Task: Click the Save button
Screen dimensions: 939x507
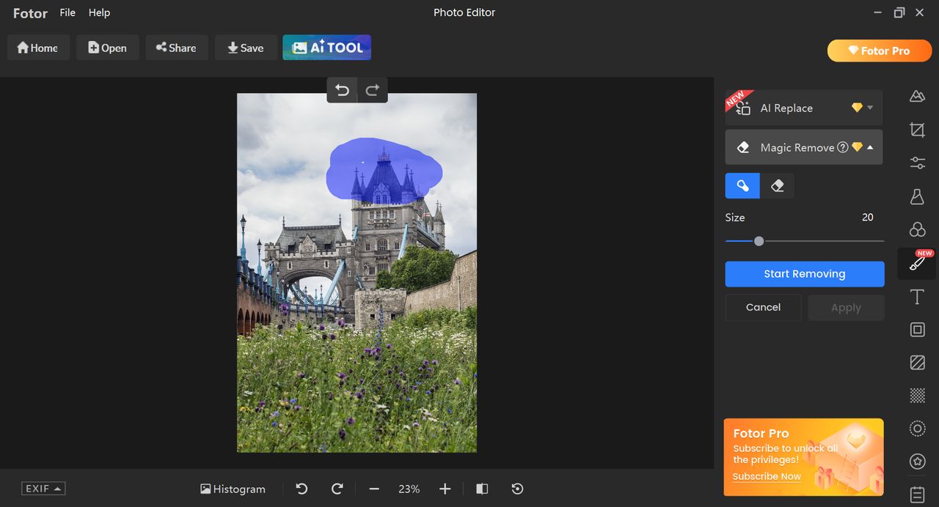Action: point(246,48)
